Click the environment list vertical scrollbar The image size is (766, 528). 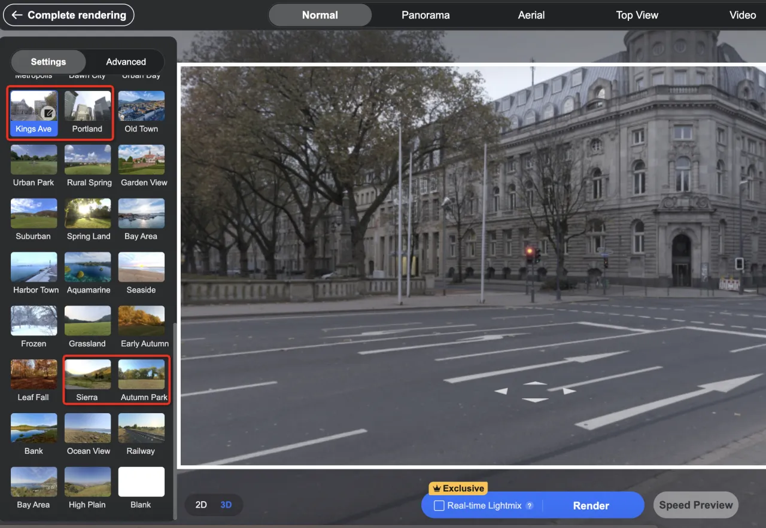174,419
